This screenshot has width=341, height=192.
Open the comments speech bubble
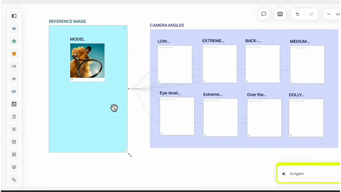(x=264, y=14)
